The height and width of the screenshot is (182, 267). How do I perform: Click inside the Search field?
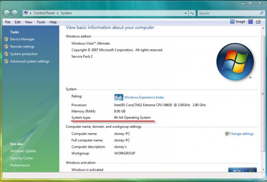pos(228,13)
